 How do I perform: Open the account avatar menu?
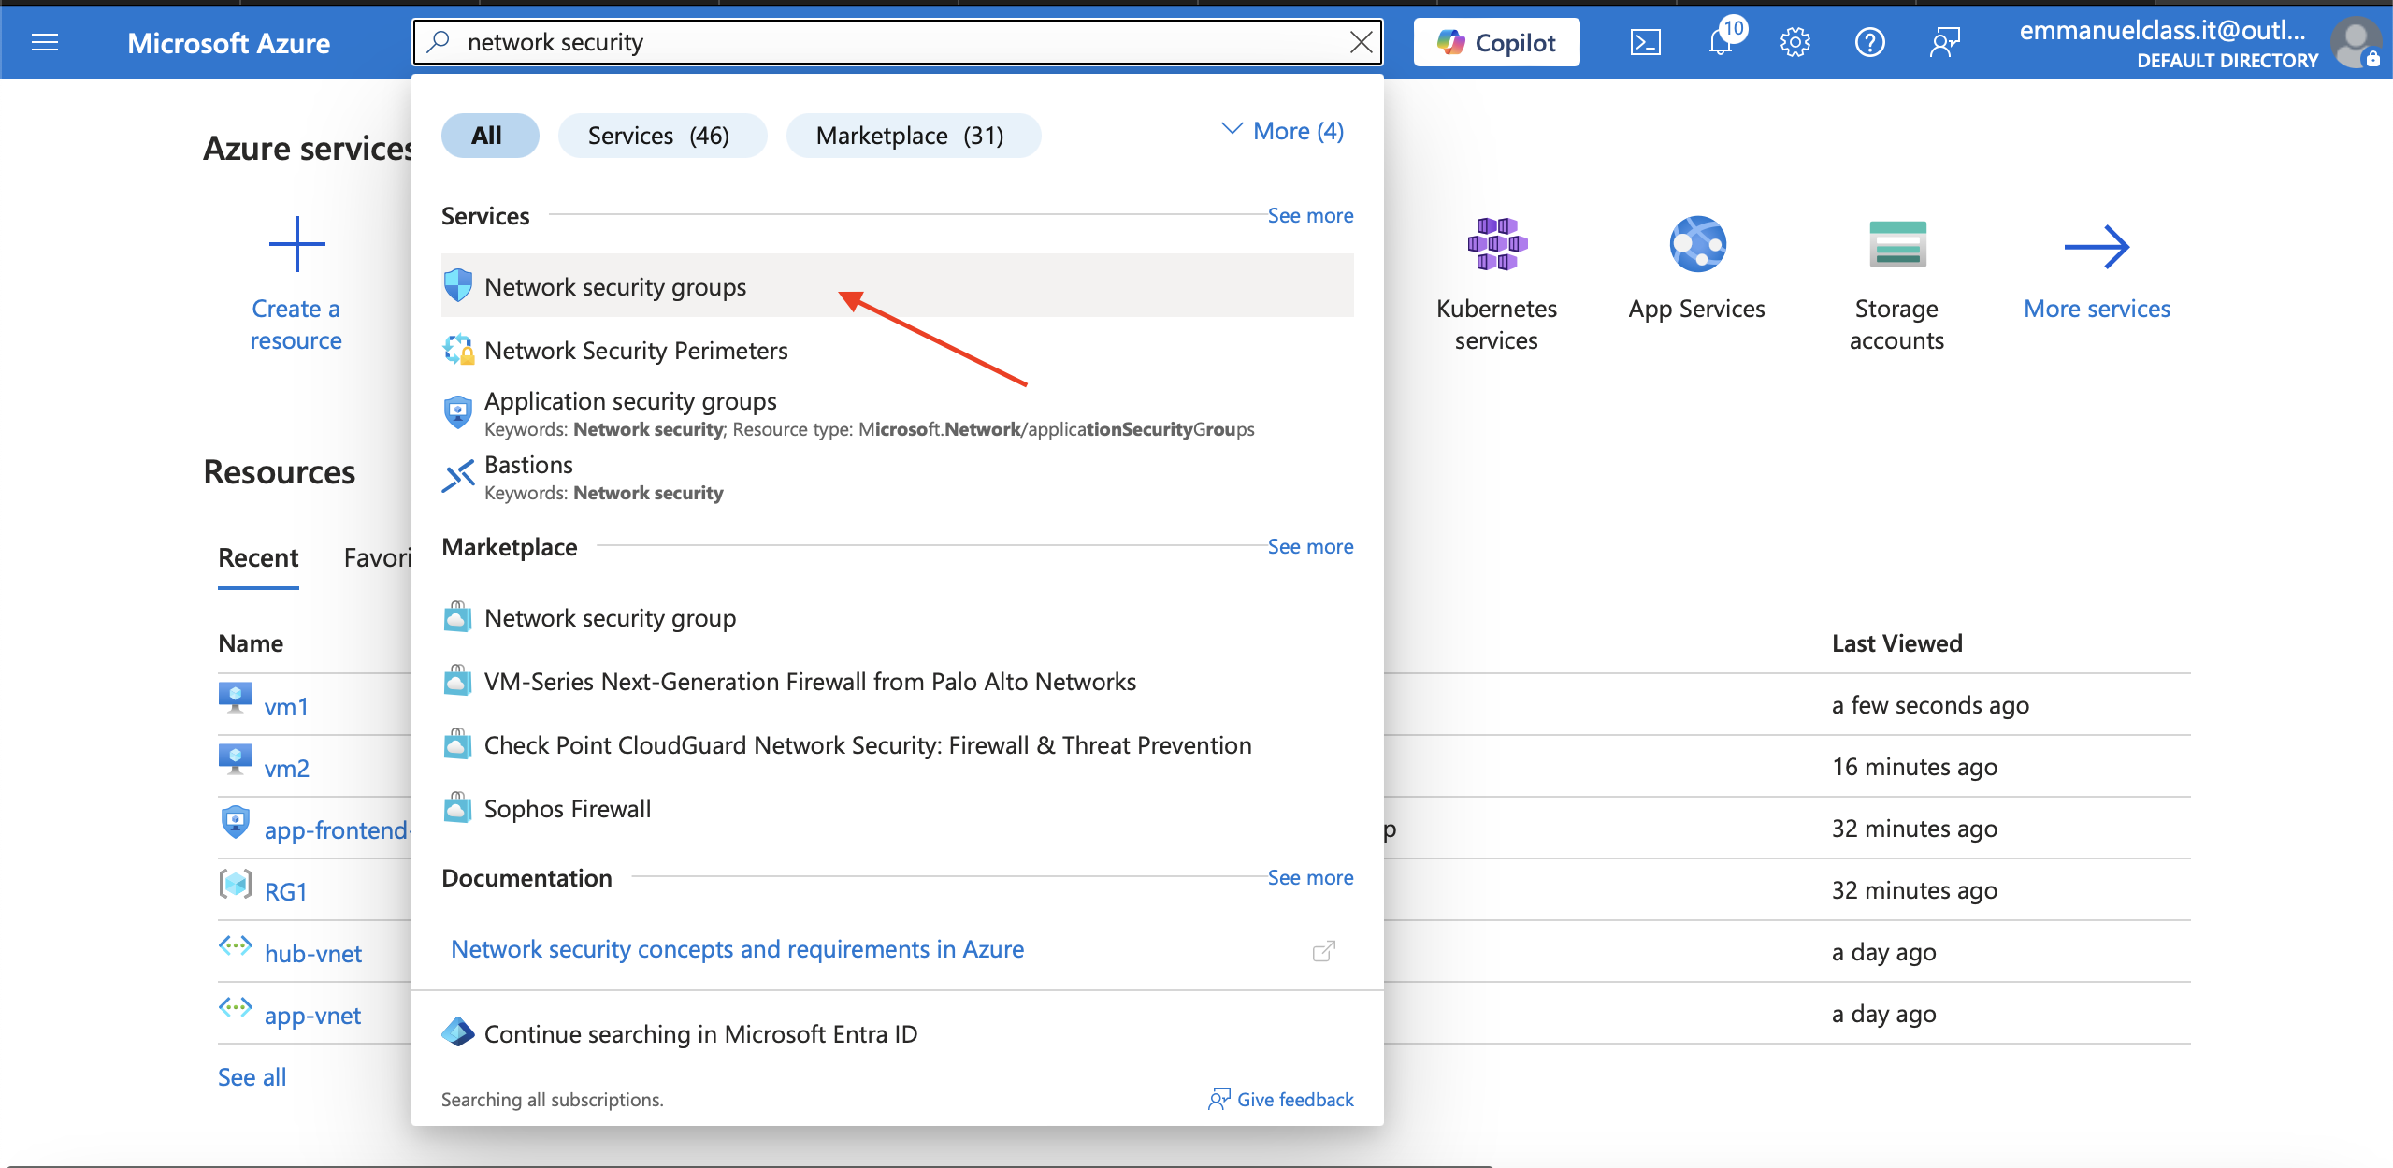[x=2355, y=44]
